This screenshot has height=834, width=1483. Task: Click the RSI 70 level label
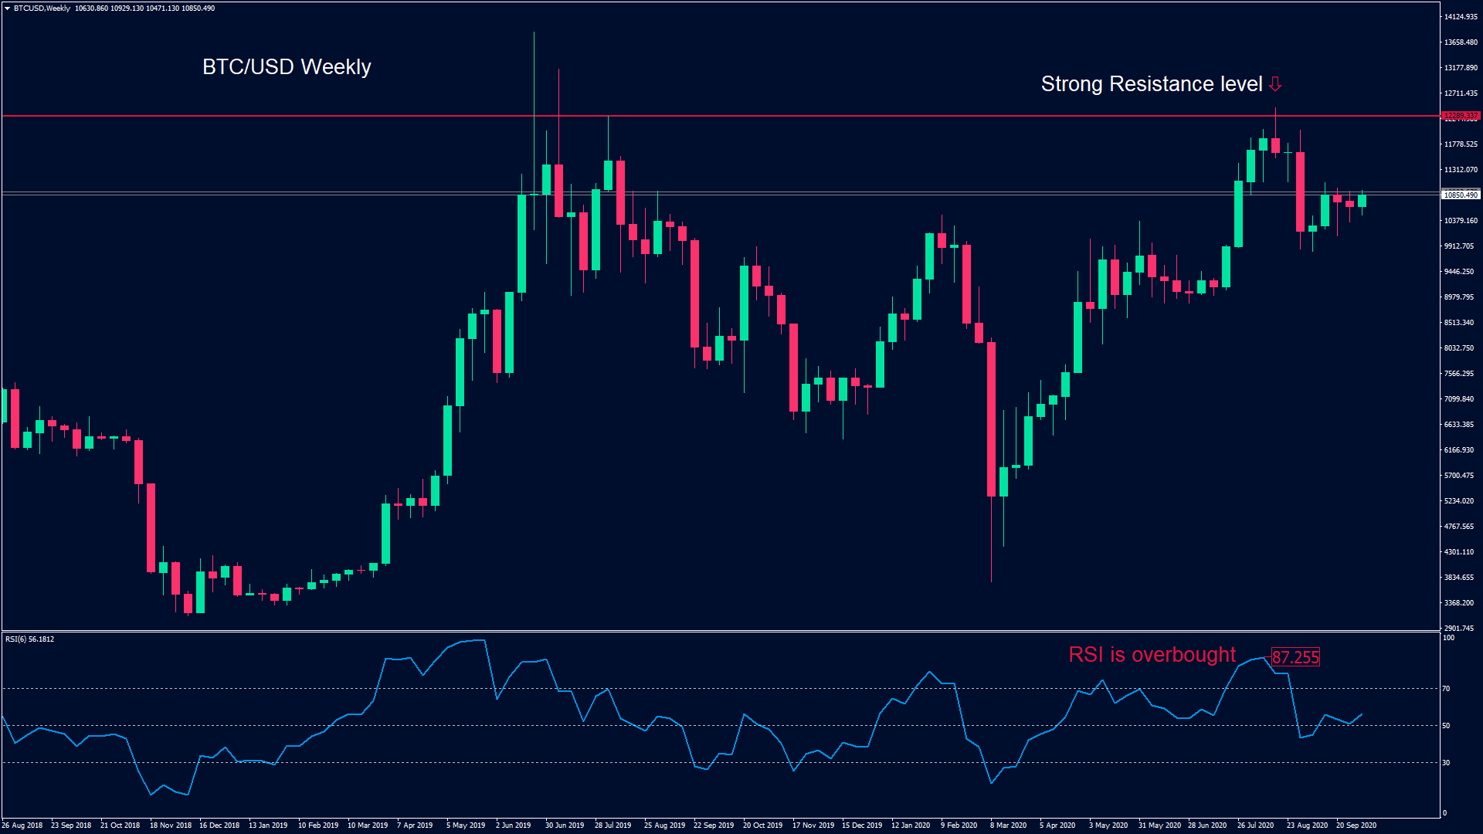pyautogui.click(x=1446, y=688)
